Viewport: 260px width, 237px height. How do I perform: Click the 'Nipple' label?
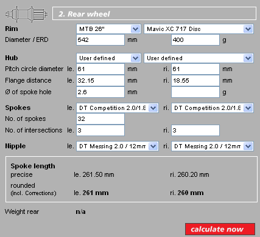[x=15, y=146]
